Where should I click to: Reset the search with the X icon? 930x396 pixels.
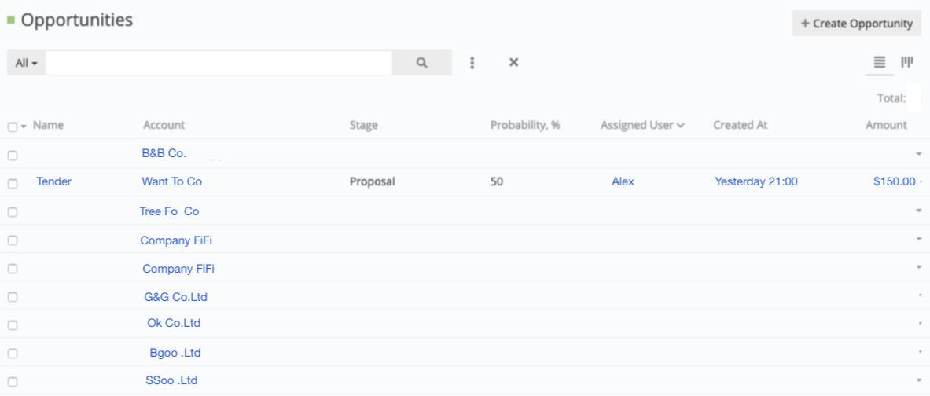(x=513, y=63)
